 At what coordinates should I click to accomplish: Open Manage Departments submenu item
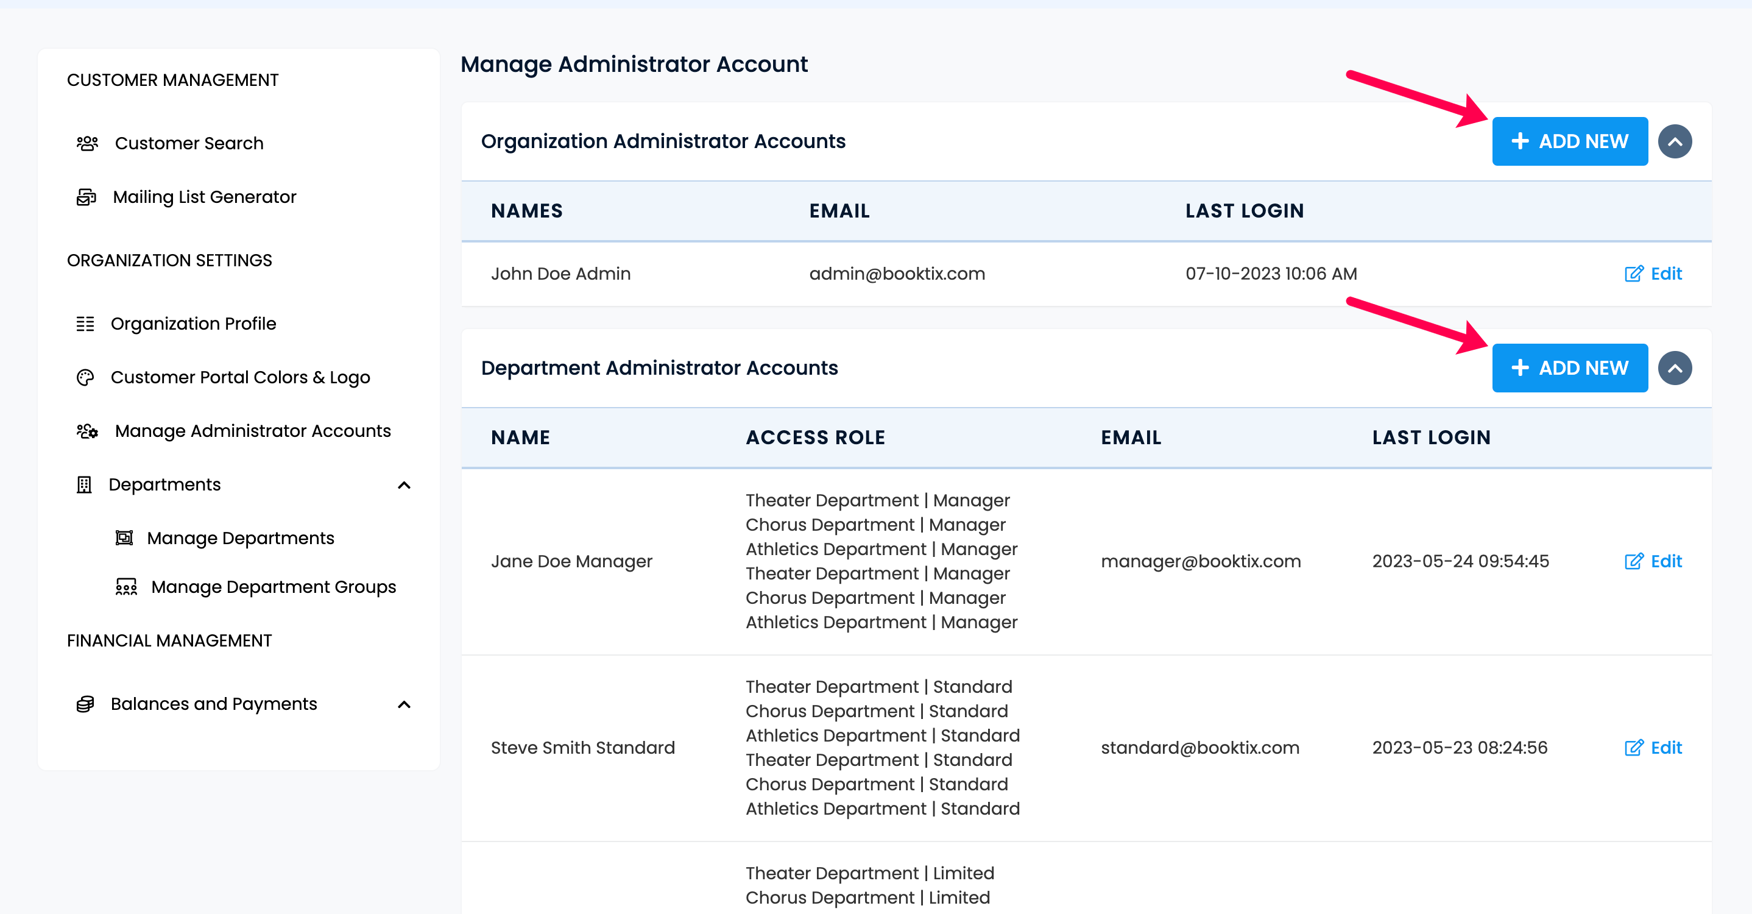pyautogui.click(x=241, y=538)
